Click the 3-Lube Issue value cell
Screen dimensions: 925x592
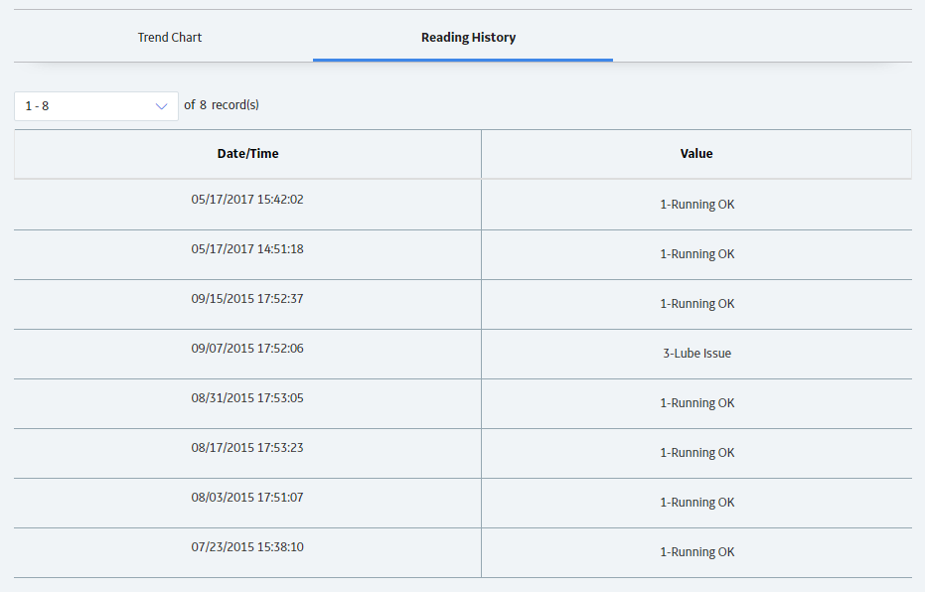coord(696,354)
